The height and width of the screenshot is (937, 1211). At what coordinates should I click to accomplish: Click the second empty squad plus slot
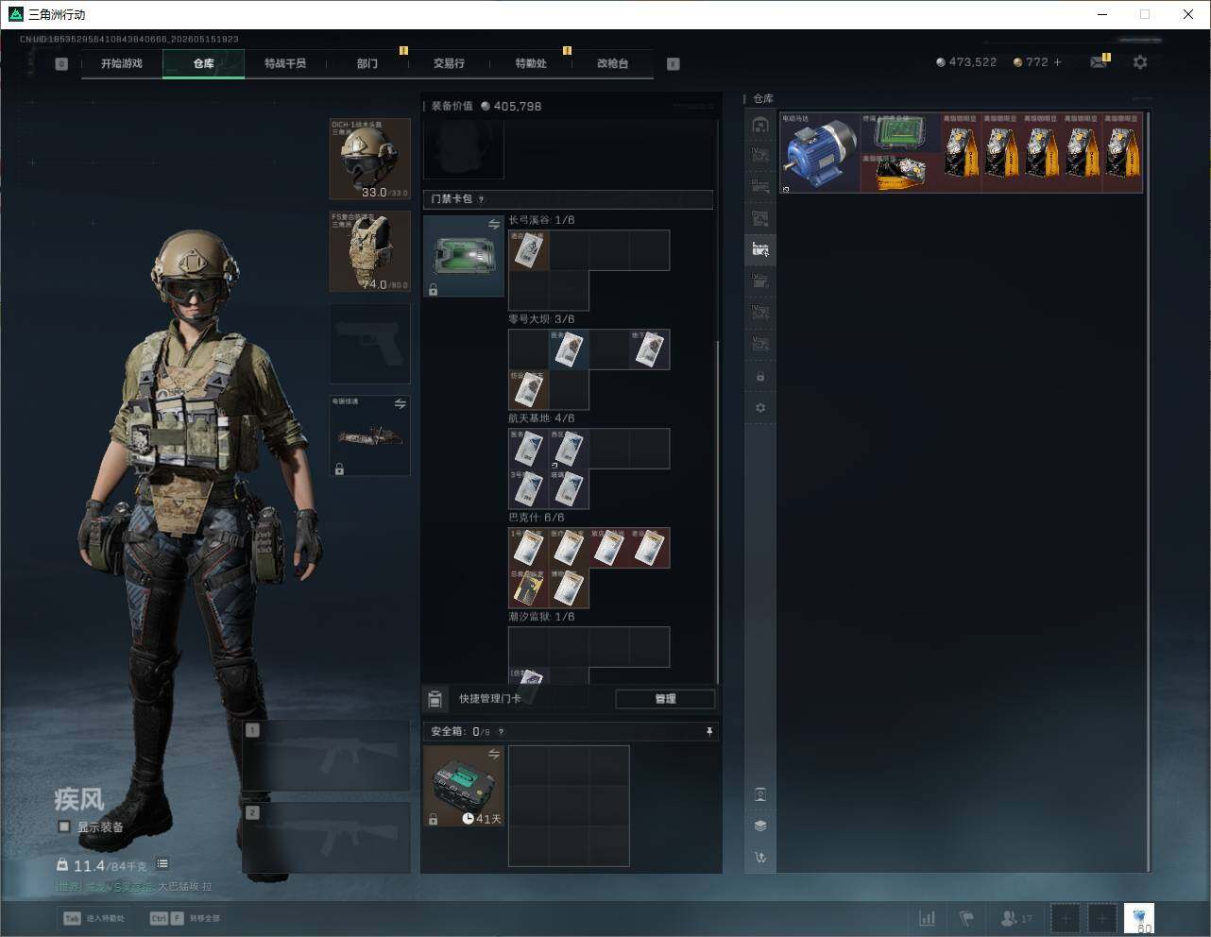point(1102,918)
